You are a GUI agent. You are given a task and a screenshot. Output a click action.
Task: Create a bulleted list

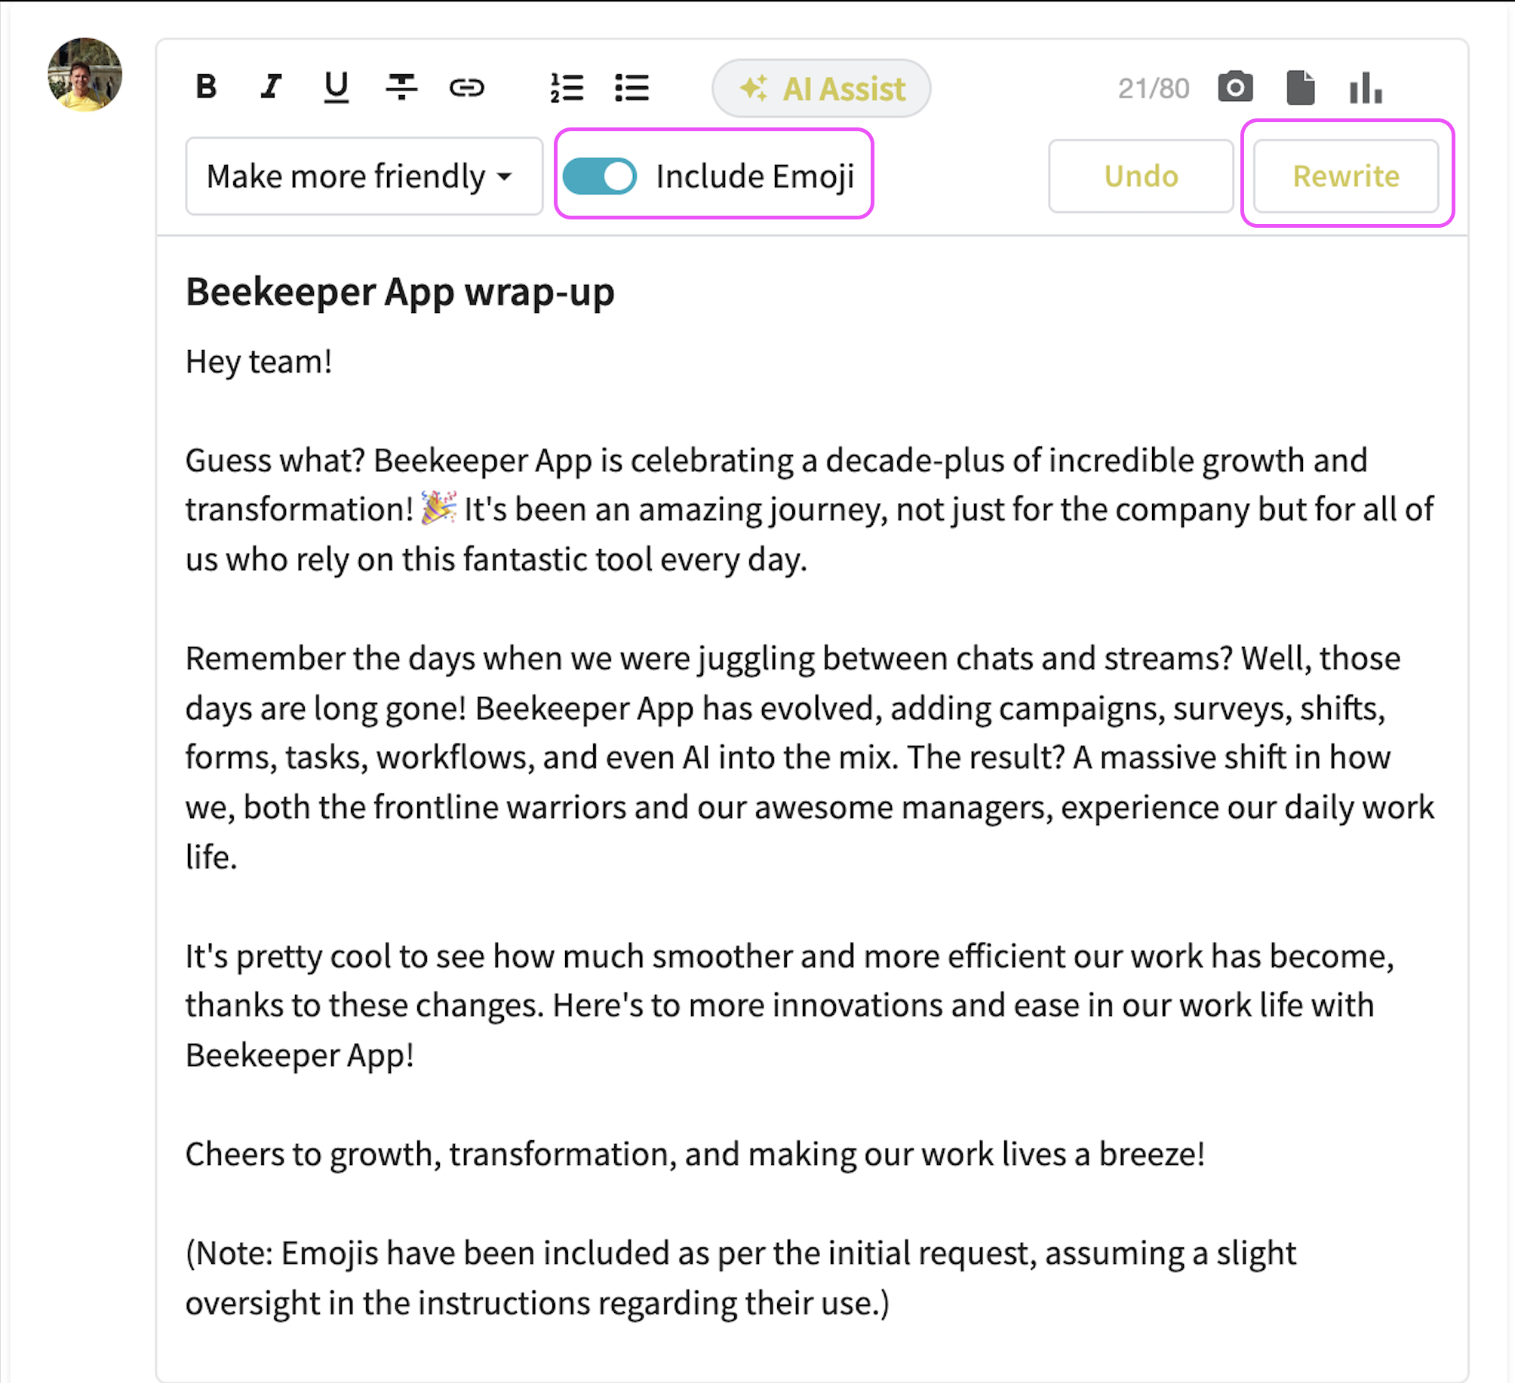click(x=632, y=87)
